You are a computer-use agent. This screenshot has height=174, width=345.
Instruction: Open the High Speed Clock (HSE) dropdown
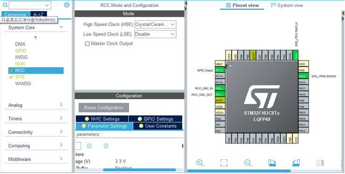tap(155, 24)
